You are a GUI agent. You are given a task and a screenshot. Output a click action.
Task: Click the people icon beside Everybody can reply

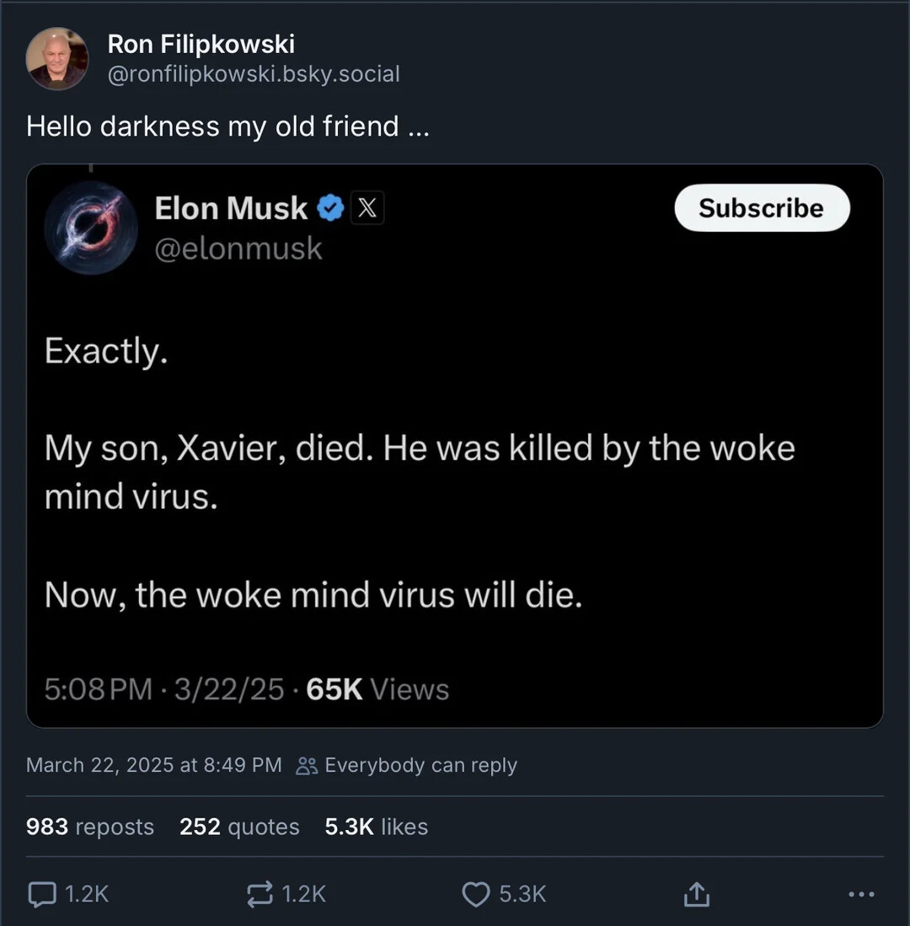(x=307, y=766)
